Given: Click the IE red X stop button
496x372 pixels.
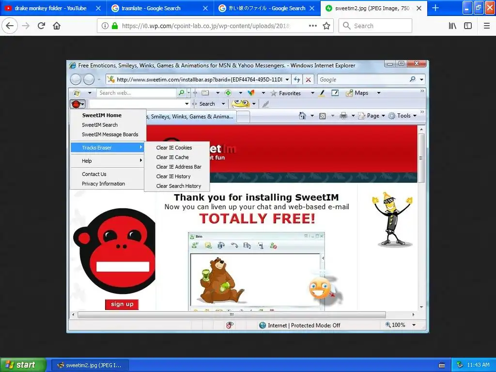Looking at the screenshot, I should click(308, 79).
